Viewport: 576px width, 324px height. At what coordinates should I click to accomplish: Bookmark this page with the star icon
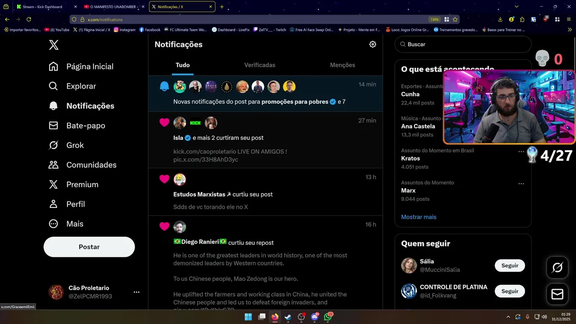(x=455, y=19)
